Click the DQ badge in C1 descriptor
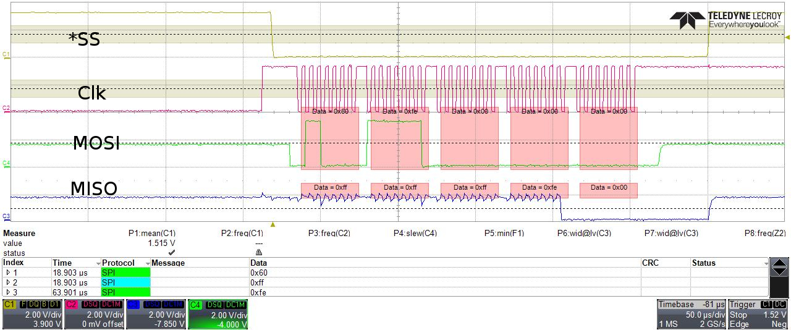This screenshot has height=330, width=791. click(33, 305)
